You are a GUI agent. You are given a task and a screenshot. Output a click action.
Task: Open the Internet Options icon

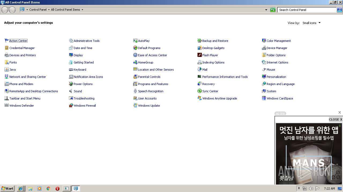pyautogui.click(x=264, y=62)
